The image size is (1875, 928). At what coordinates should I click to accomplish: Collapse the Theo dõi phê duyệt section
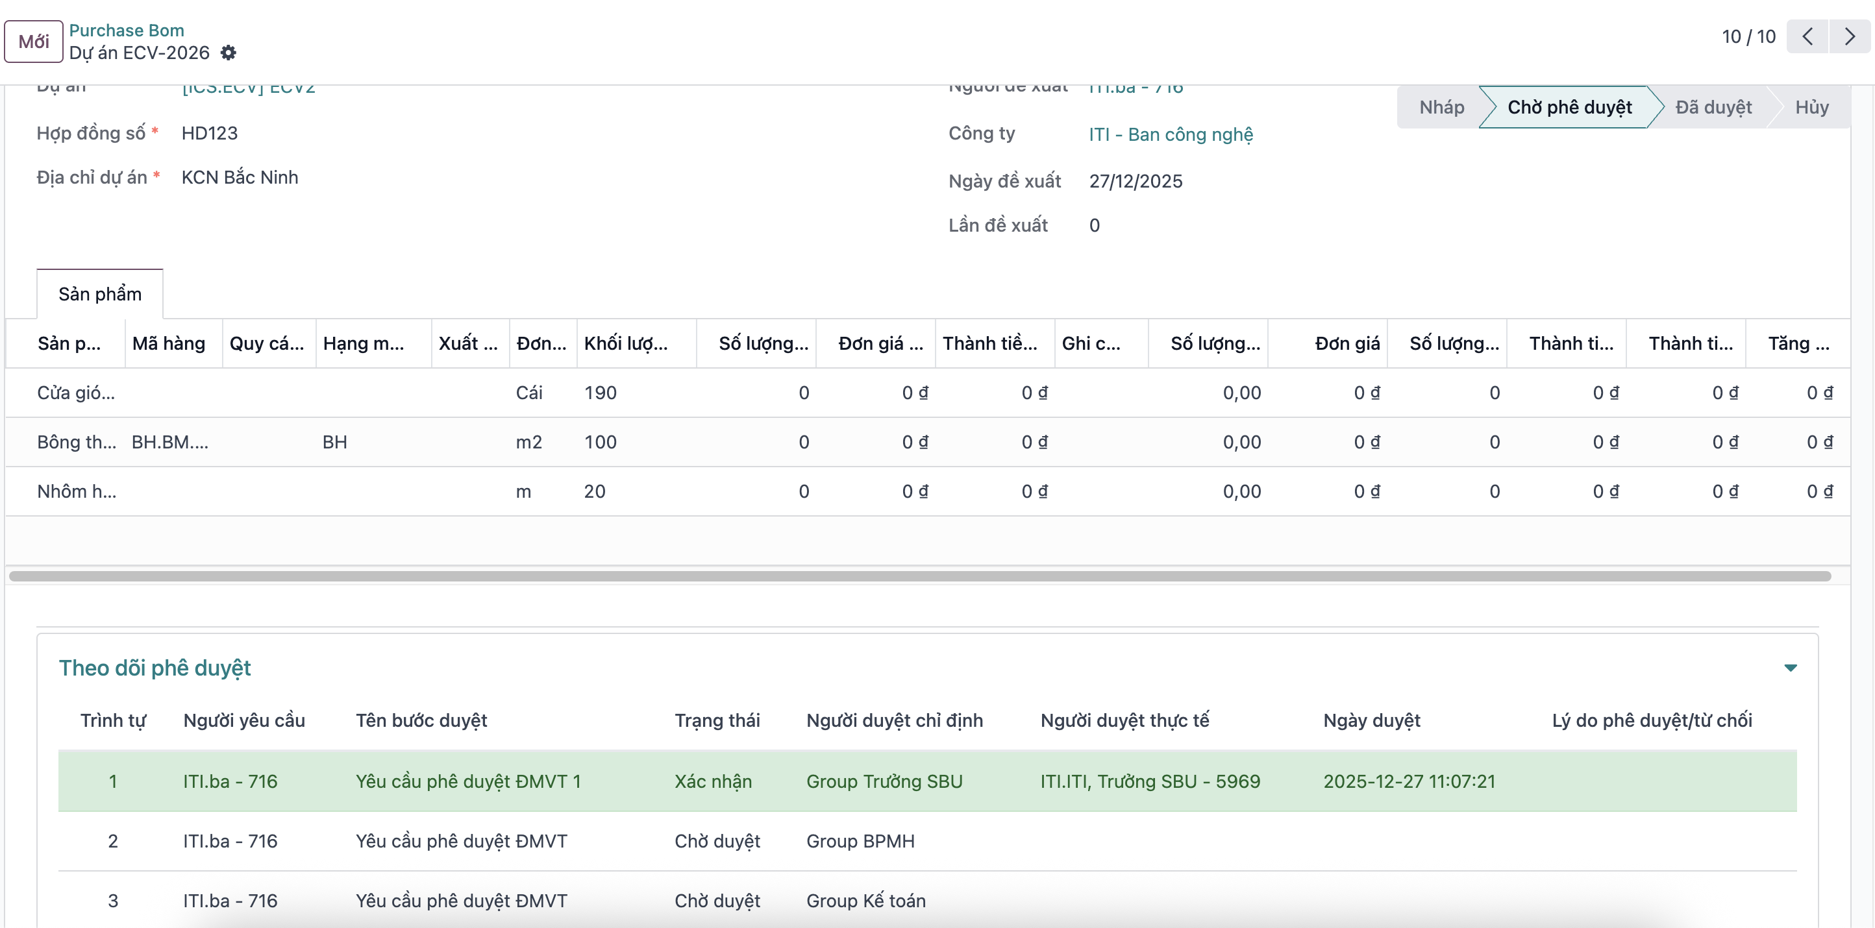1791,668
